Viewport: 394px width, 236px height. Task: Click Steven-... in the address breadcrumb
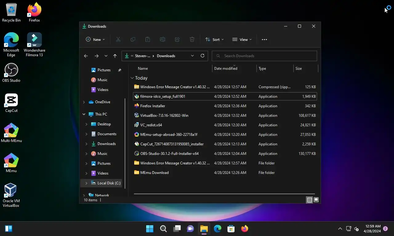[x=143, y=56]
